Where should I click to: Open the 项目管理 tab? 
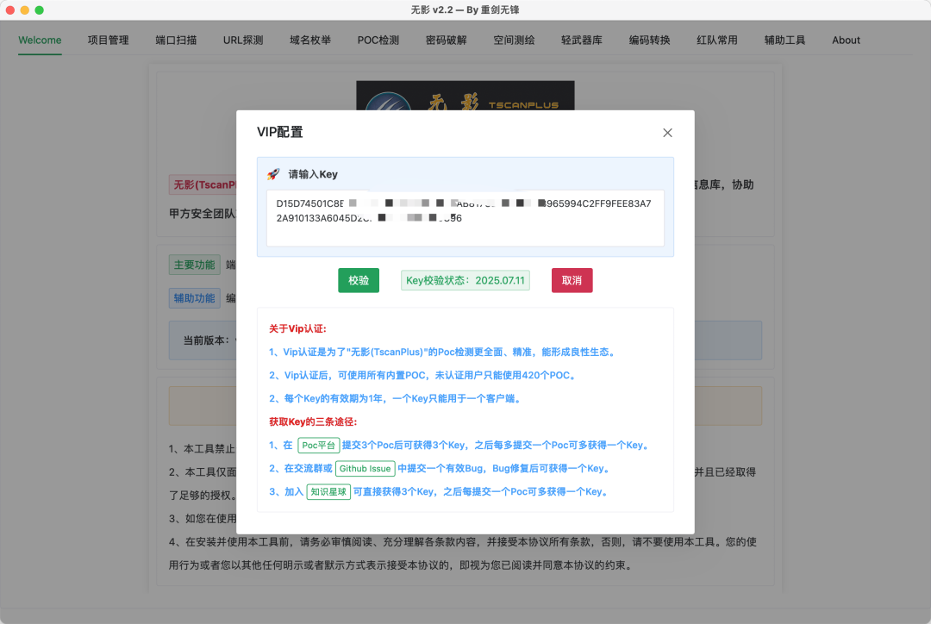point(108,40)
